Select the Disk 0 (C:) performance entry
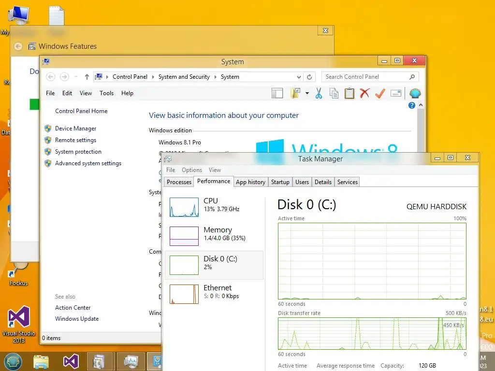 (x=214, y=265)
